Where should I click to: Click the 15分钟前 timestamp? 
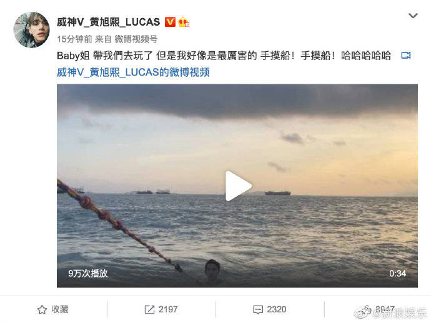tap(74, 39)
